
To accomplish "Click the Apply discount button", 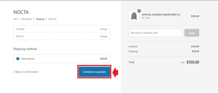I will pos(192,33).
